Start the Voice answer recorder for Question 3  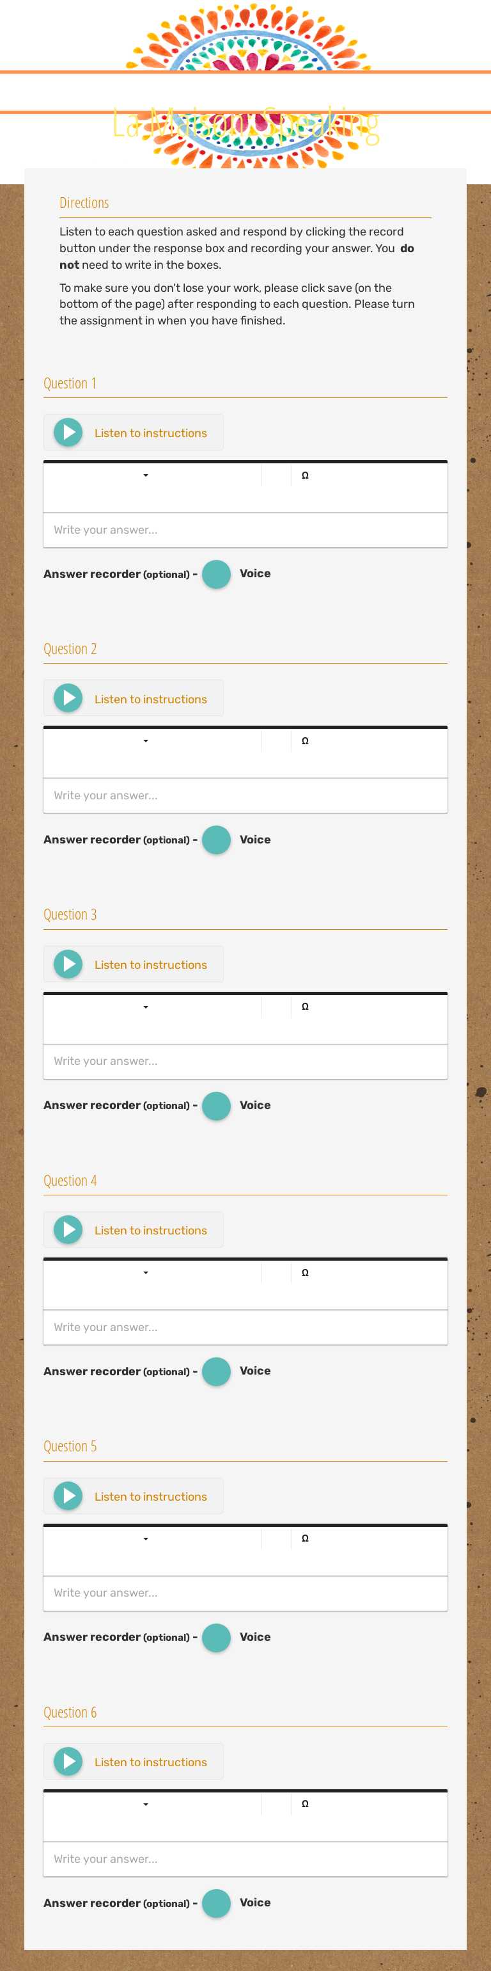point(217,1106)
